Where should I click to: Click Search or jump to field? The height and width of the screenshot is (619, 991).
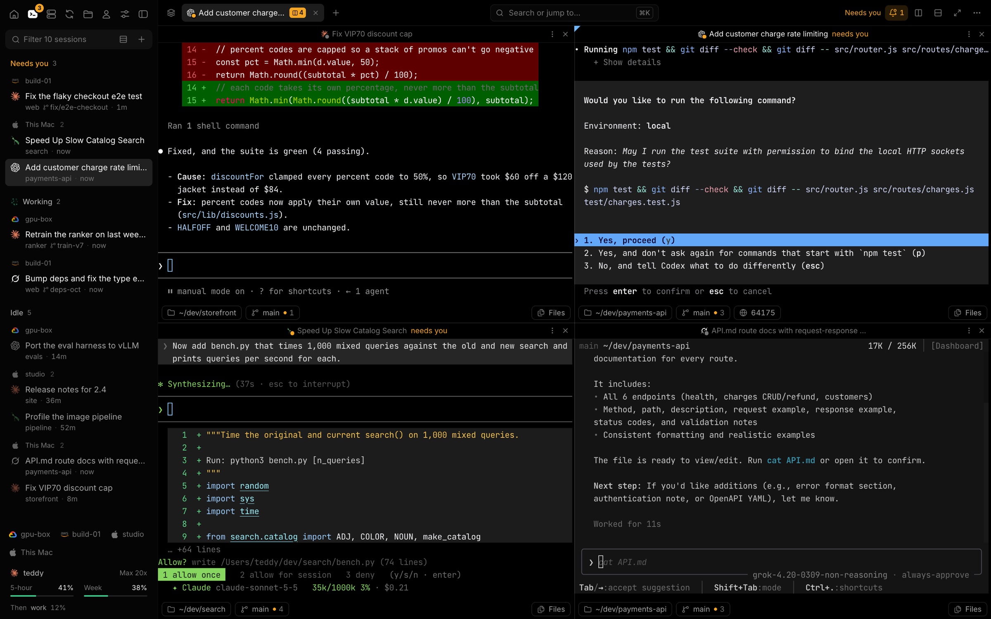click(x=574, y=13)
